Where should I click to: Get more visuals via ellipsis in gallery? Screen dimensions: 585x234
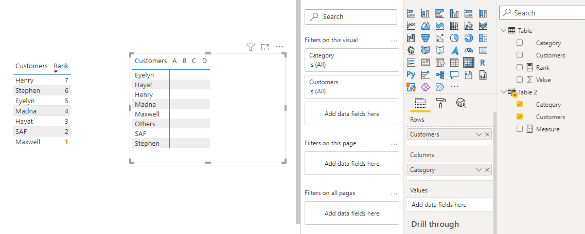coord(454,87)
